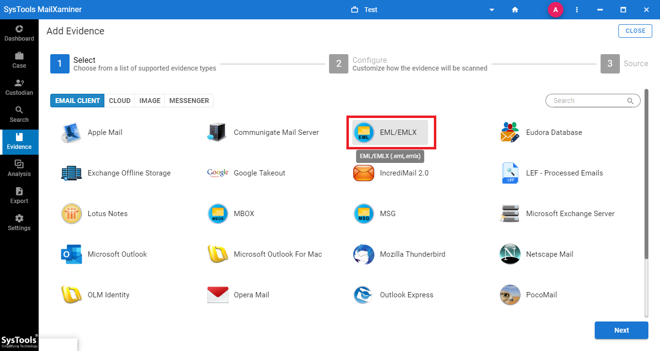
Task: Switch to the IMAGE tab
Action: point(150,101)
